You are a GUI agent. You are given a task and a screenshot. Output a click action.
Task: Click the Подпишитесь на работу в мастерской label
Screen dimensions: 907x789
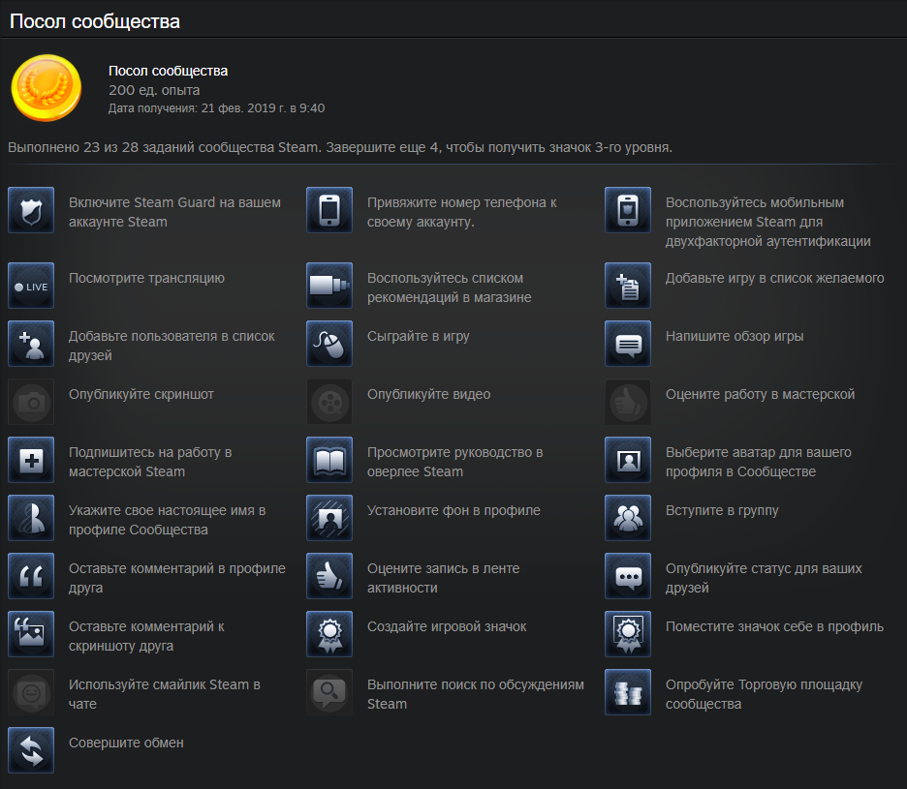pos(150,462)
